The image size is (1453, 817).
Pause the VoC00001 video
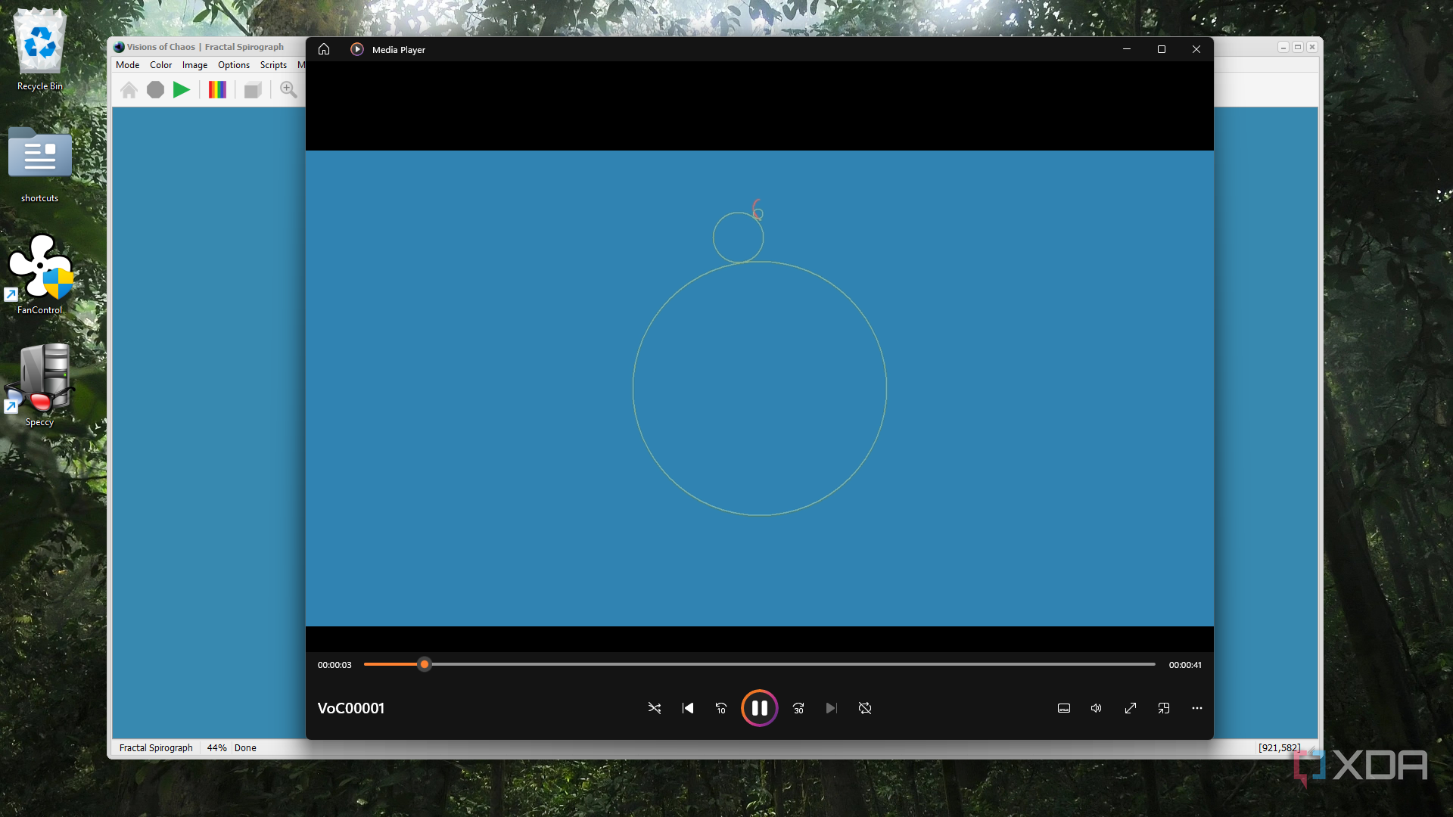tap(760, 708)
